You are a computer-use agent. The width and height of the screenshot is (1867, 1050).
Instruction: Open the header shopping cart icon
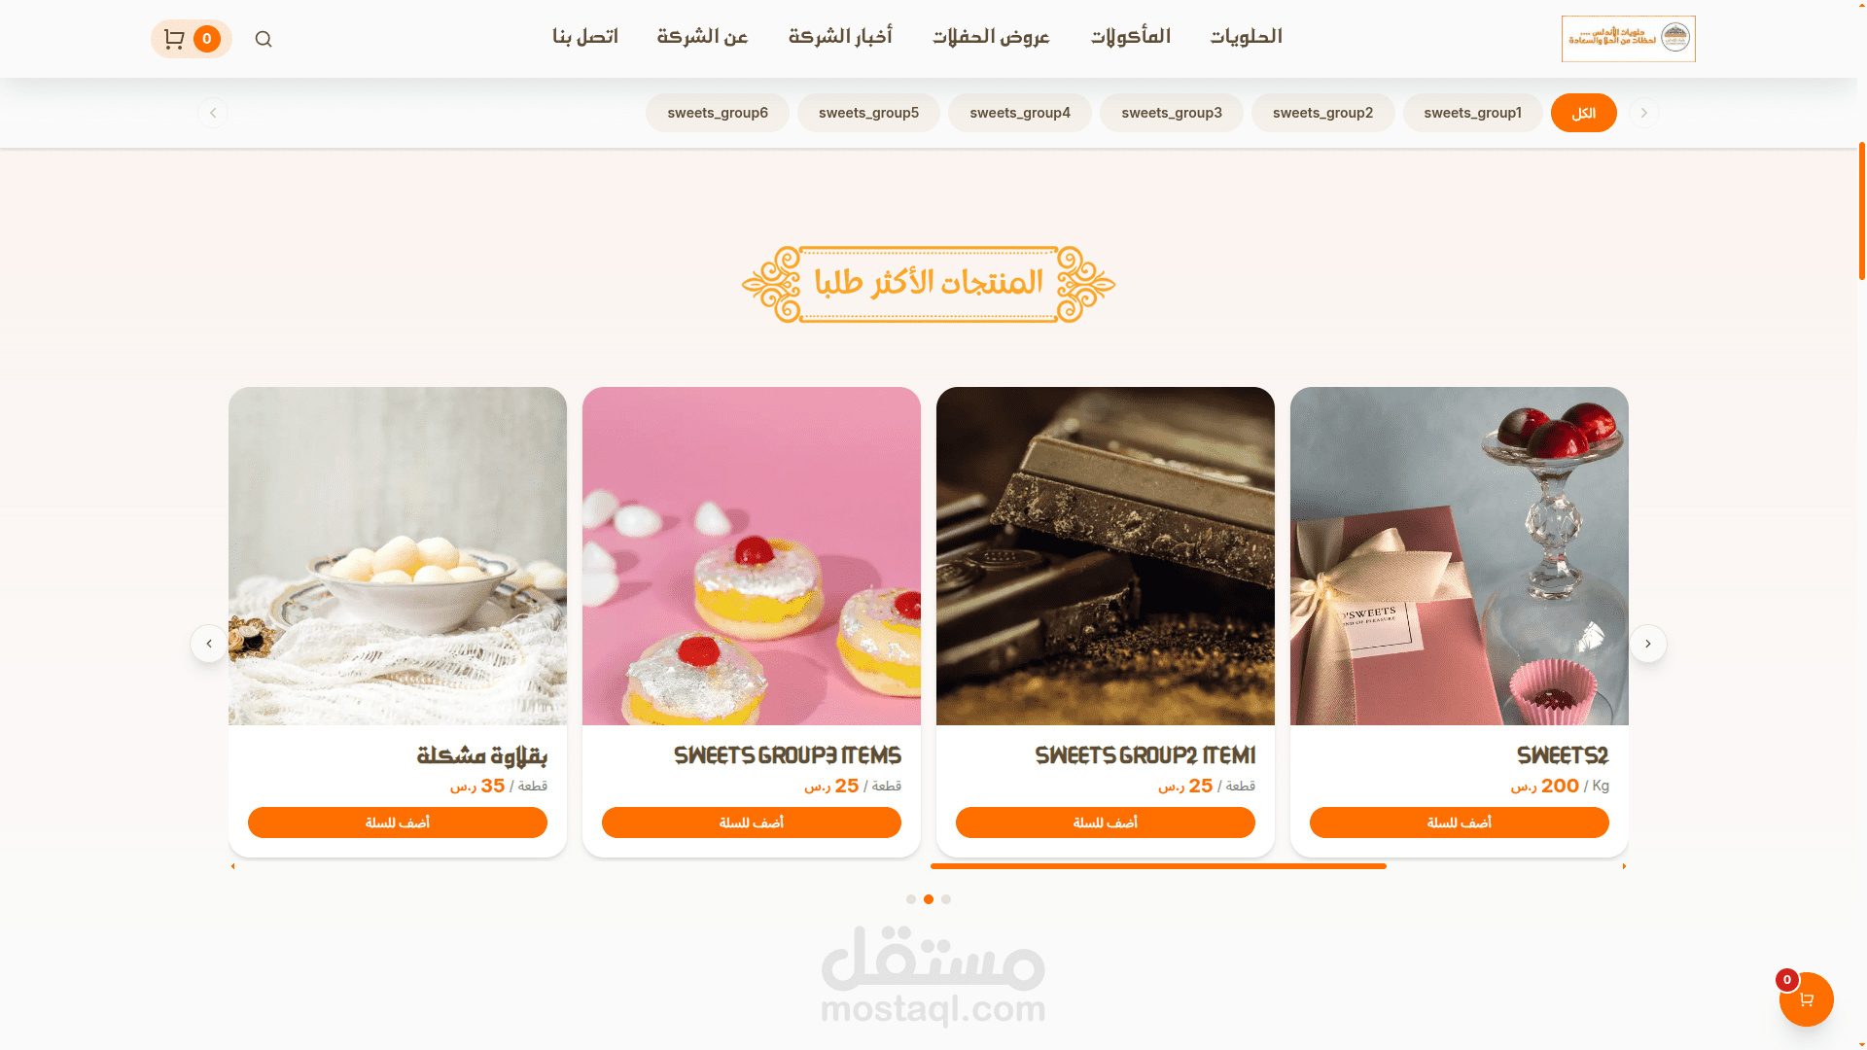pyautogui.click(x=175, y=39)
